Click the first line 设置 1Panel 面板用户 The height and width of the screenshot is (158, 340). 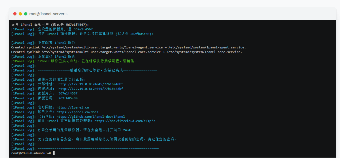pyautogui.click(x=50, y=24)
